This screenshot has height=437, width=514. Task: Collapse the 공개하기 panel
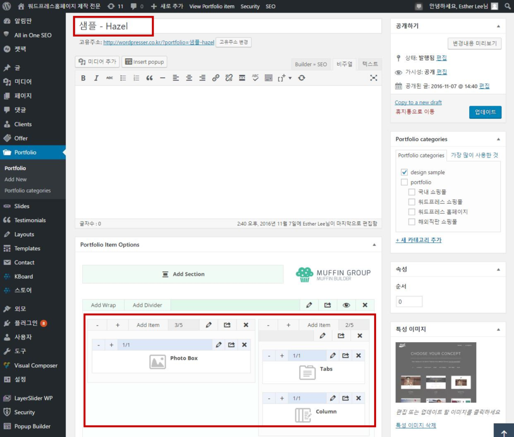tap(498, 26)
